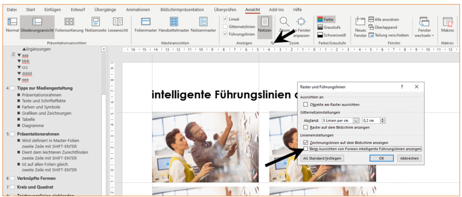Open Anzeigen group dialog launcher
The width and height of the screenshot is (462, 197).
(x=273, y=43)
